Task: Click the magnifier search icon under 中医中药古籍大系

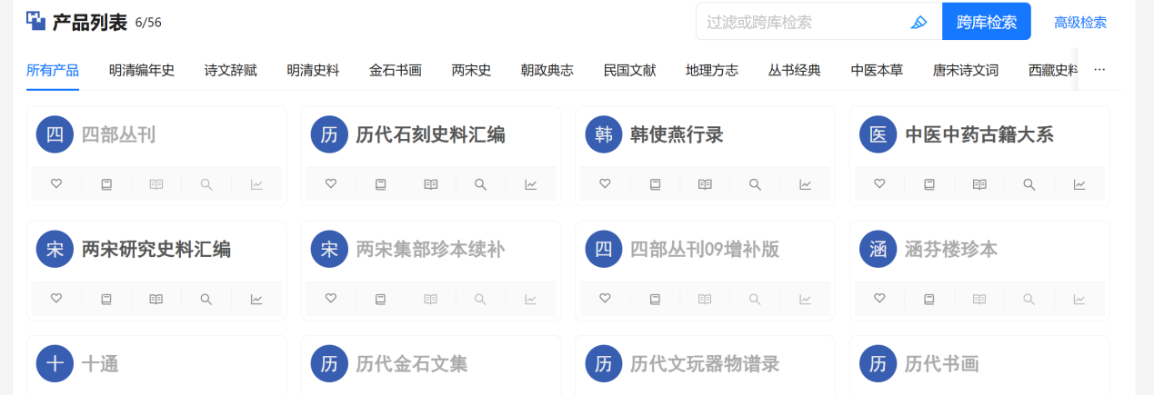Action: pyautogui.click(x=1029, y=184)
